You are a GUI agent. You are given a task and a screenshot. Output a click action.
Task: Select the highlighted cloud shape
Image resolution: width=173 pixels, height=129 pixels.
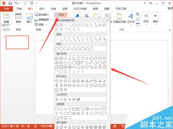104,67
